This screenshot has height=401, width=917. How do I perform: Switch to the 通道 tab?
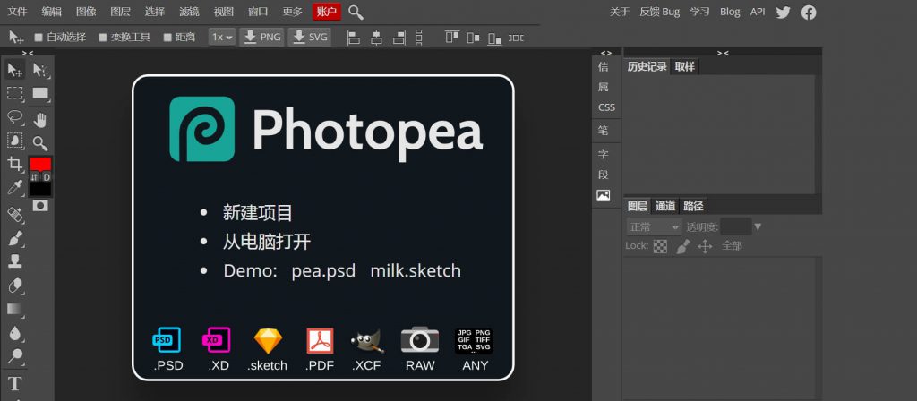pos(665,206)
